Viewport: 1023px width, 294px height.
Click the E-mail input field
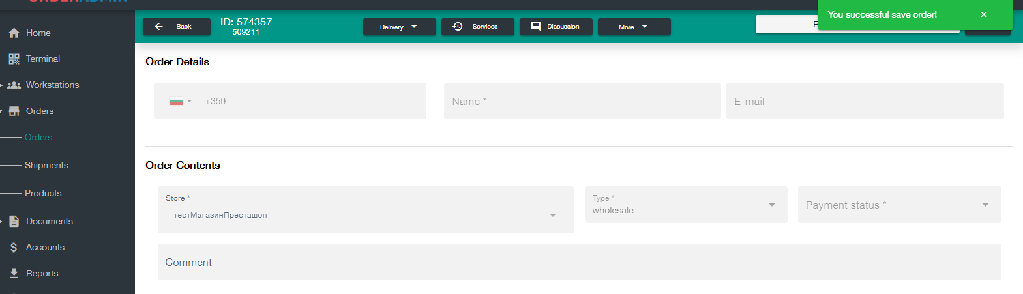click(865, 101)
